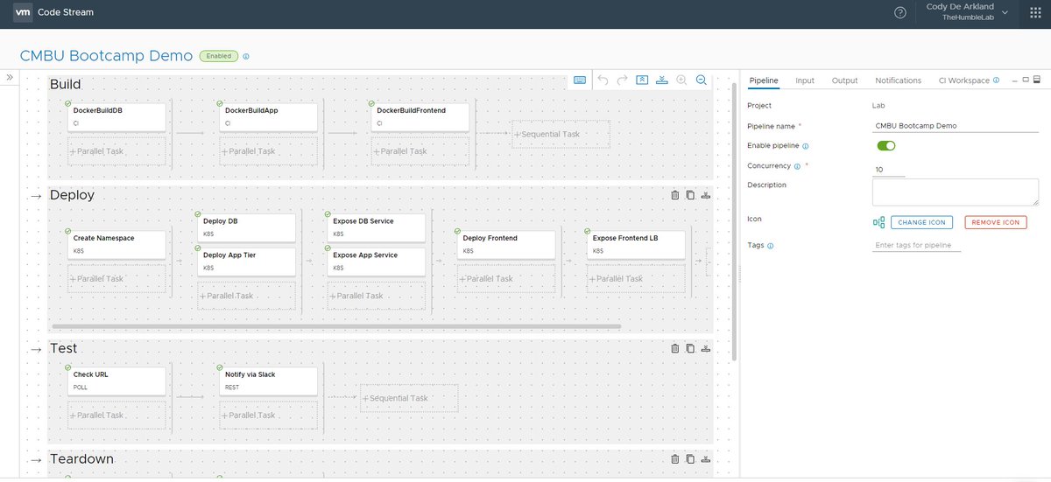Click the Enabled status badge
1051x482 pixels.
coord(219,56)
